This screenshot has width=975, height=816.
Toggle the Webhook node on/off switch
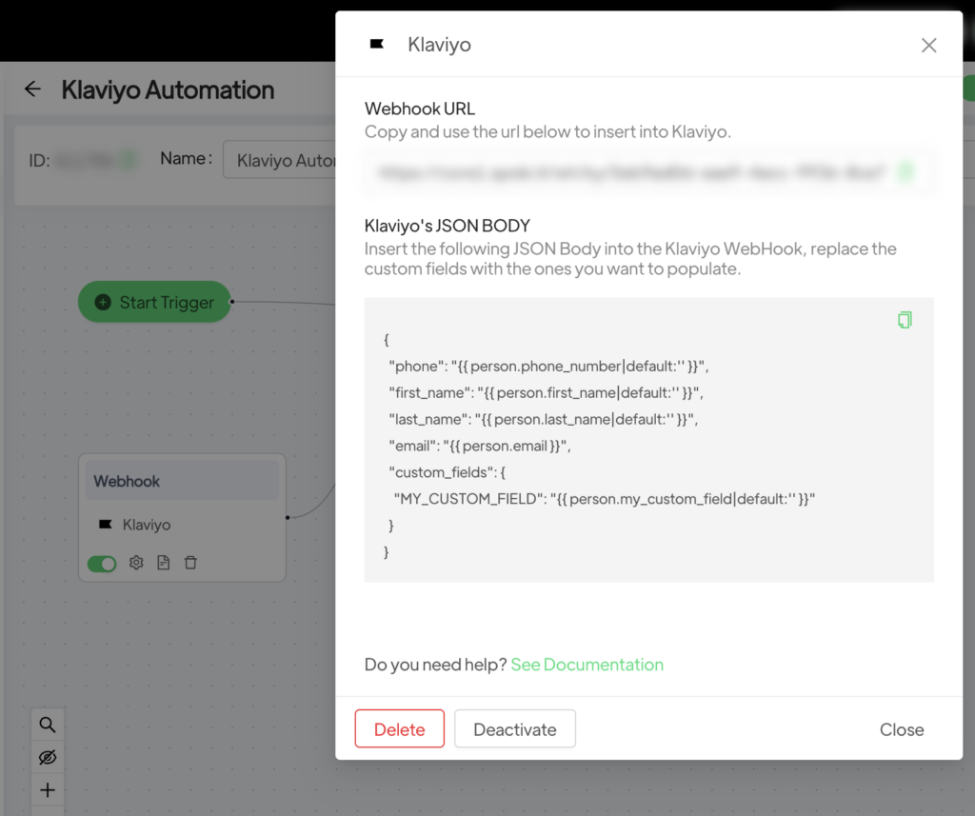(x=102, y=564)
